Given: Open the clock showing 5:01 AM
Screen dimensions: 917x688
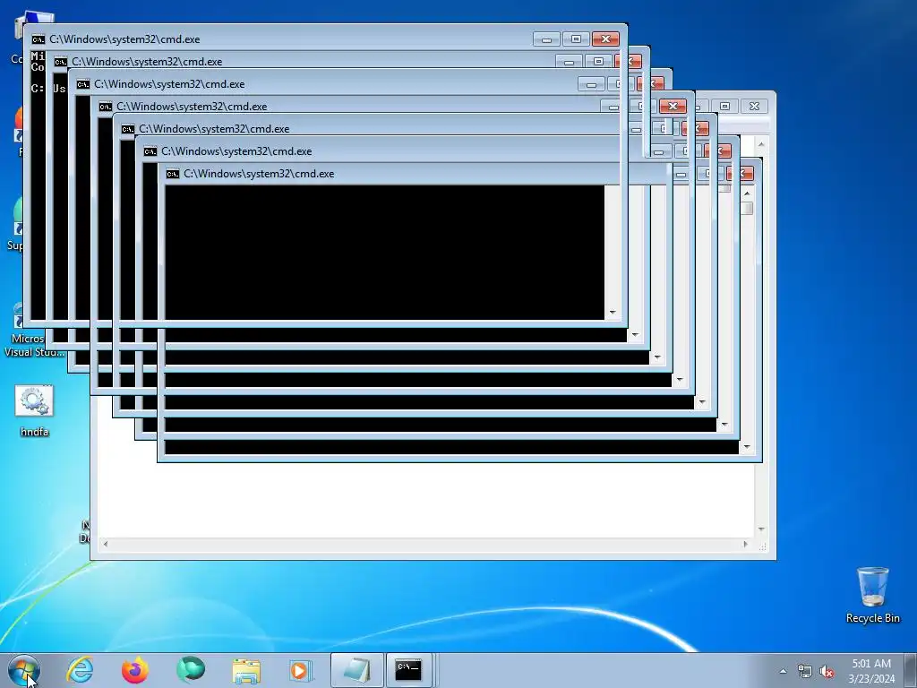Looking at the screenshot, I should click(x=871, y=670).
